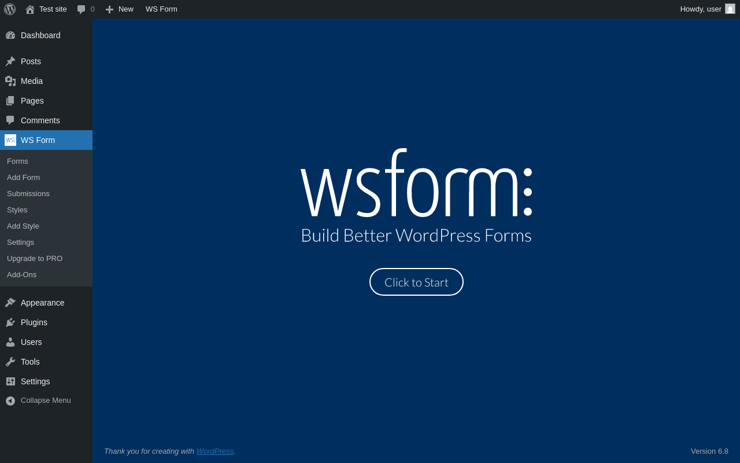Open the Media menu item
Viewport: 740px width, 463px height.
click(x=46, y=81)
